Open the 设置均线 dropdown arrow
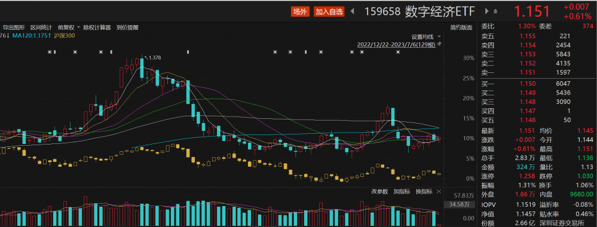The image size is (597, 227). click(x=439, y=37)
